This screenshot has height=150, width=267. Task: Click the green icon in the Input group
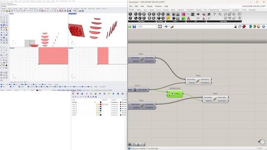pos(183,18)
